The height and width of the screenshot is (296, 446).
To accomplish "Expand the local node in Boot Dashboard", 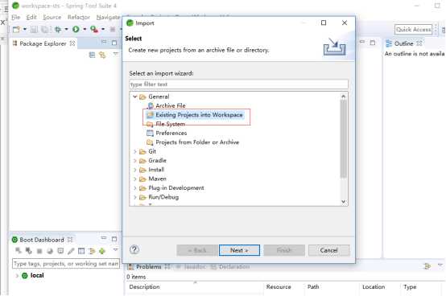I will point(16,276).
